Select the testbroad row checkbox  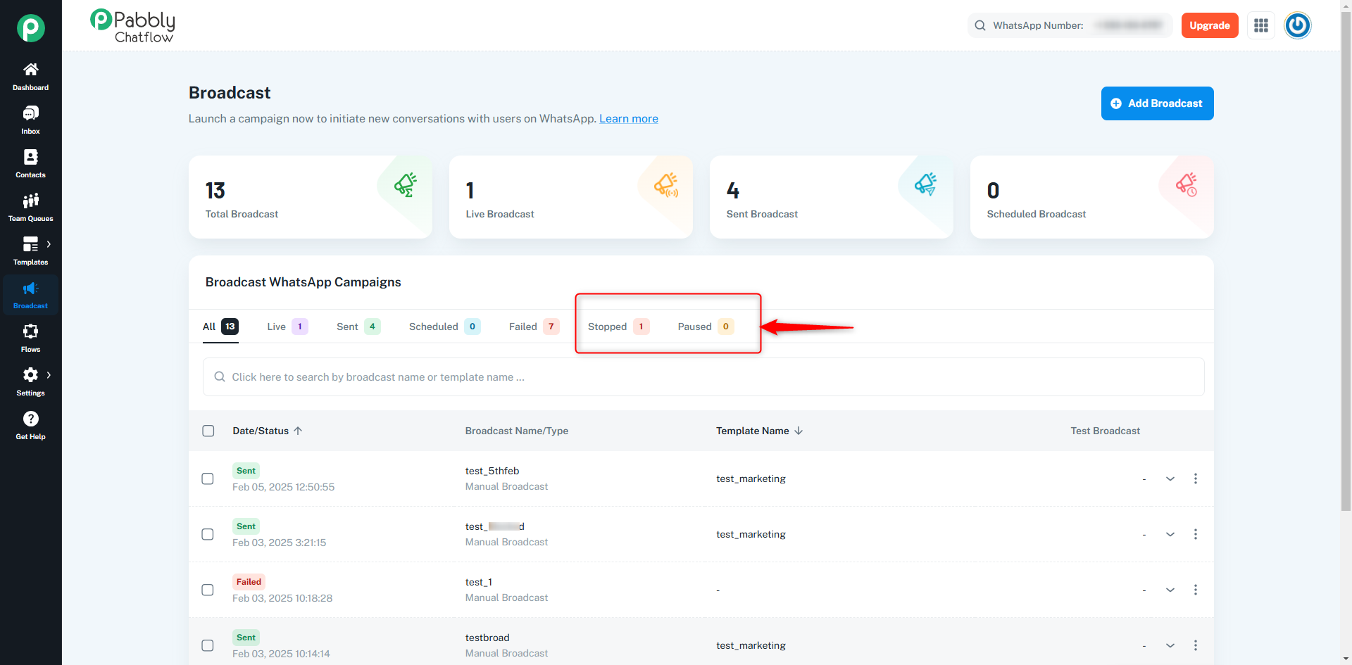click(x=208, y=645)
